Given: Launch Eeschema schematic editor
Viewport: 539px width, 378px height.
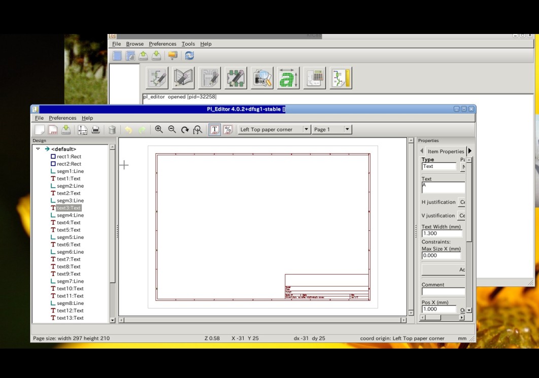Looking at the screenshot, I should [156, 77].
